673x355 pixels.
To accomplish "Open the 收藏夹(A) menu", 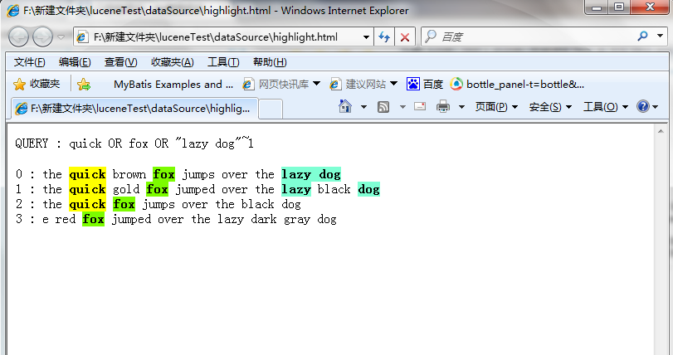I will point(173,62).
